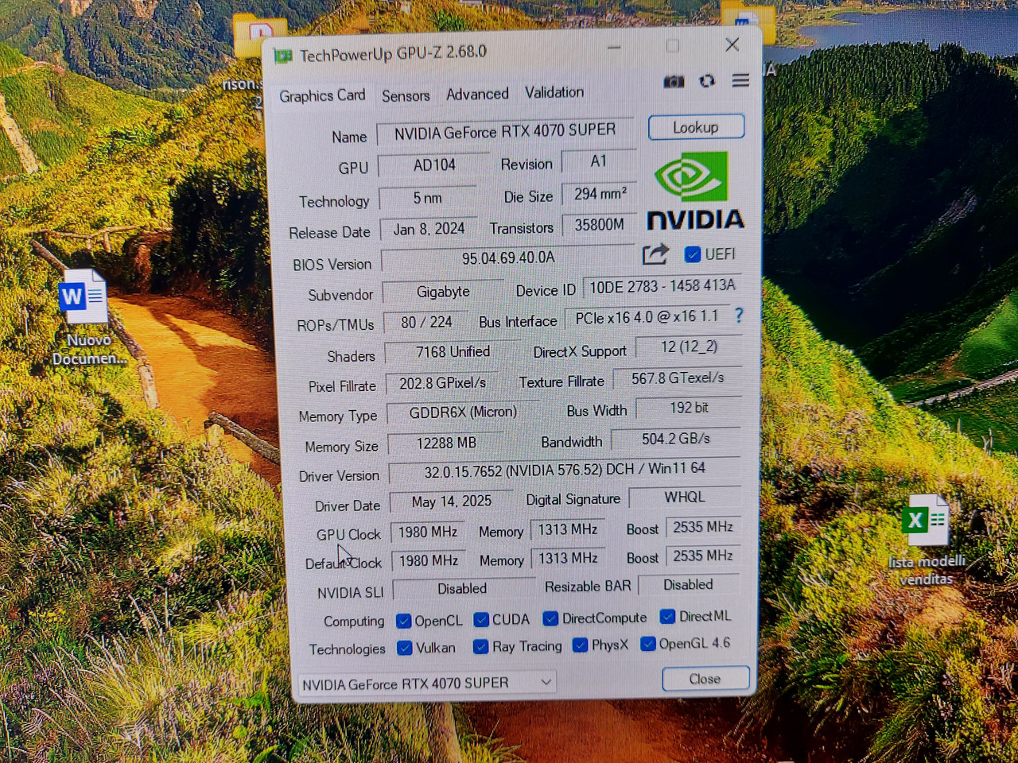This screenshot has height=763, width=1018.
Task: Click the BIOS Version field 95.04.69.40.0A
Action: click(x=509, y=258)
